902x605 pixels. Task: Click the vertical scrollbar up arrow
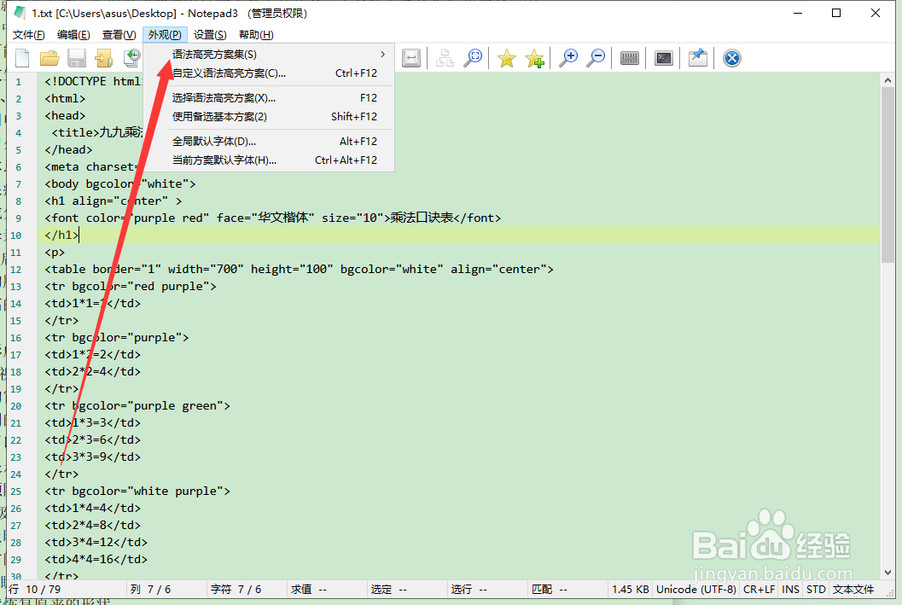click(x=887, y=80)
